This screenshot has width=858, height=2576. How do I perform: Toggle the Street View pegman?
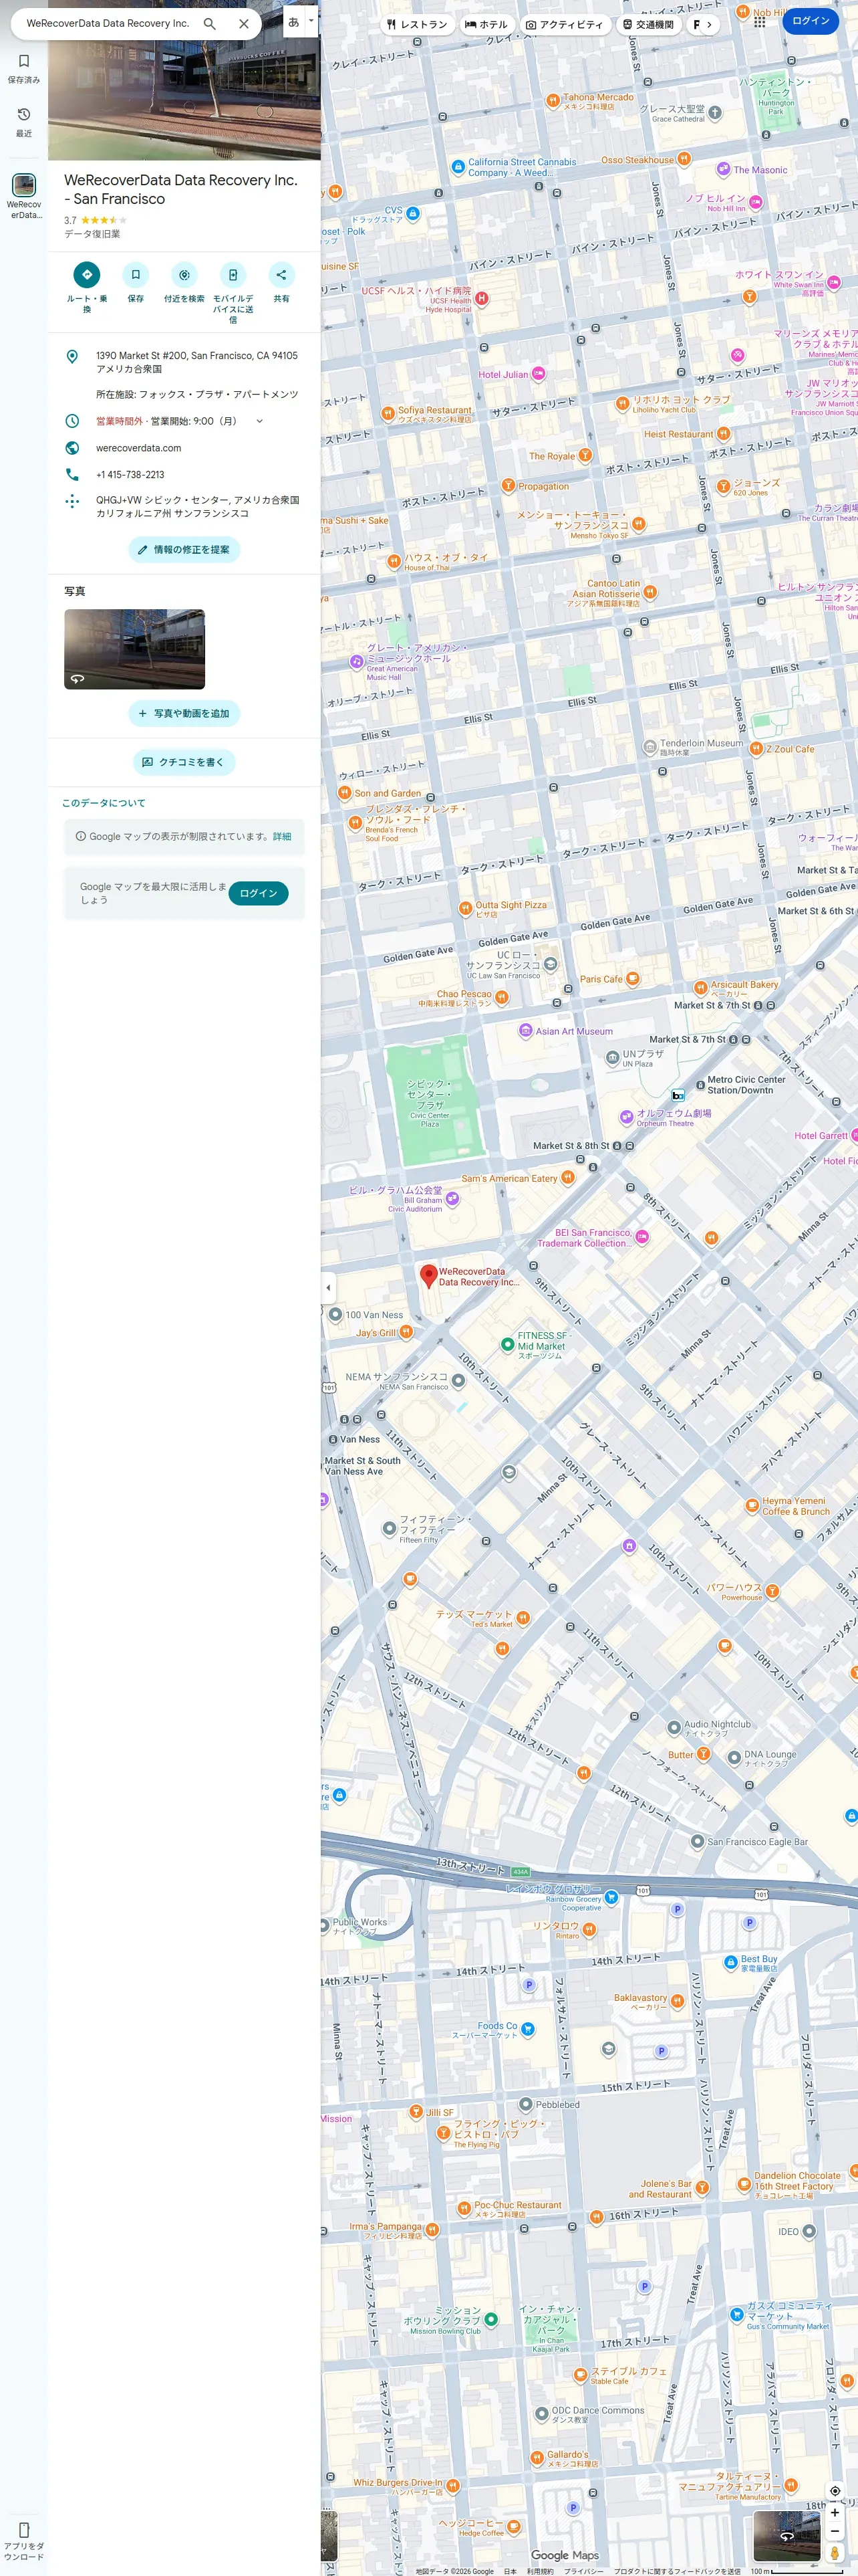click(x=835, y=2552)
